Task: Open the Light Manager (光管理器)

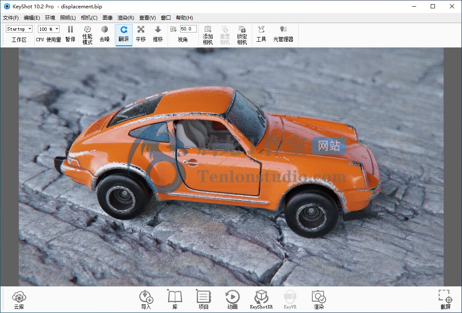Action: click(283, 34)
